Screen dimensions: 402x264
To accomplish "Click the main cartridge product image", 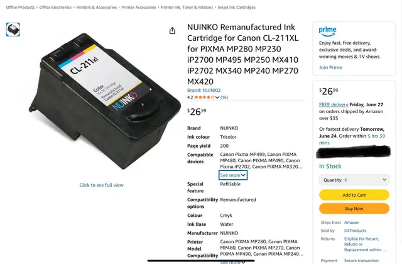I will tap(105, 101).
